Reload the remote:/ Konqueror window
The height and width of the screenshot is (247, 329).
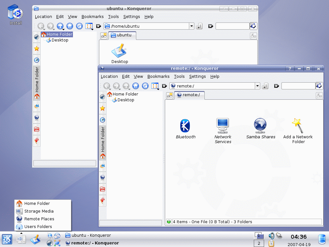coord(145,86)
